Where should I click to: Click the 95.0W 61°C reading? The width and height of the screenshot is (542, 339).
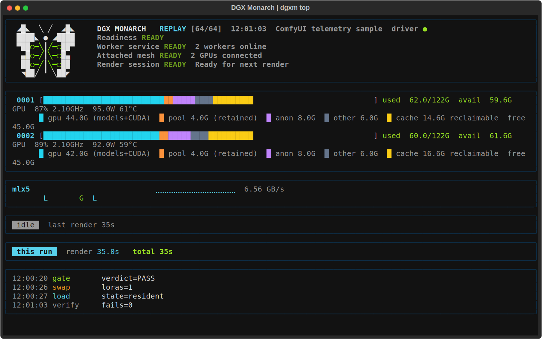[115, 109]
